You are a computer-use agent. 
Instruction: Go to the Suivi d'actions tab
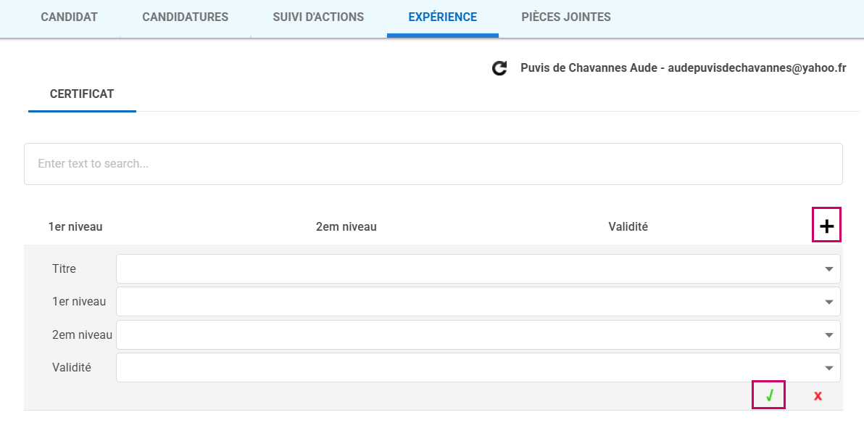(318, 17)
